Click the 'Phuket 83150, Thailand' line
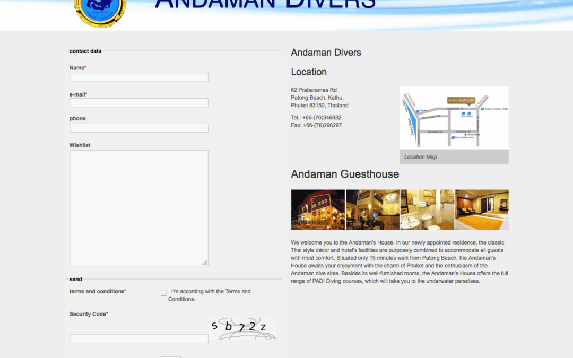 (320, 105)
